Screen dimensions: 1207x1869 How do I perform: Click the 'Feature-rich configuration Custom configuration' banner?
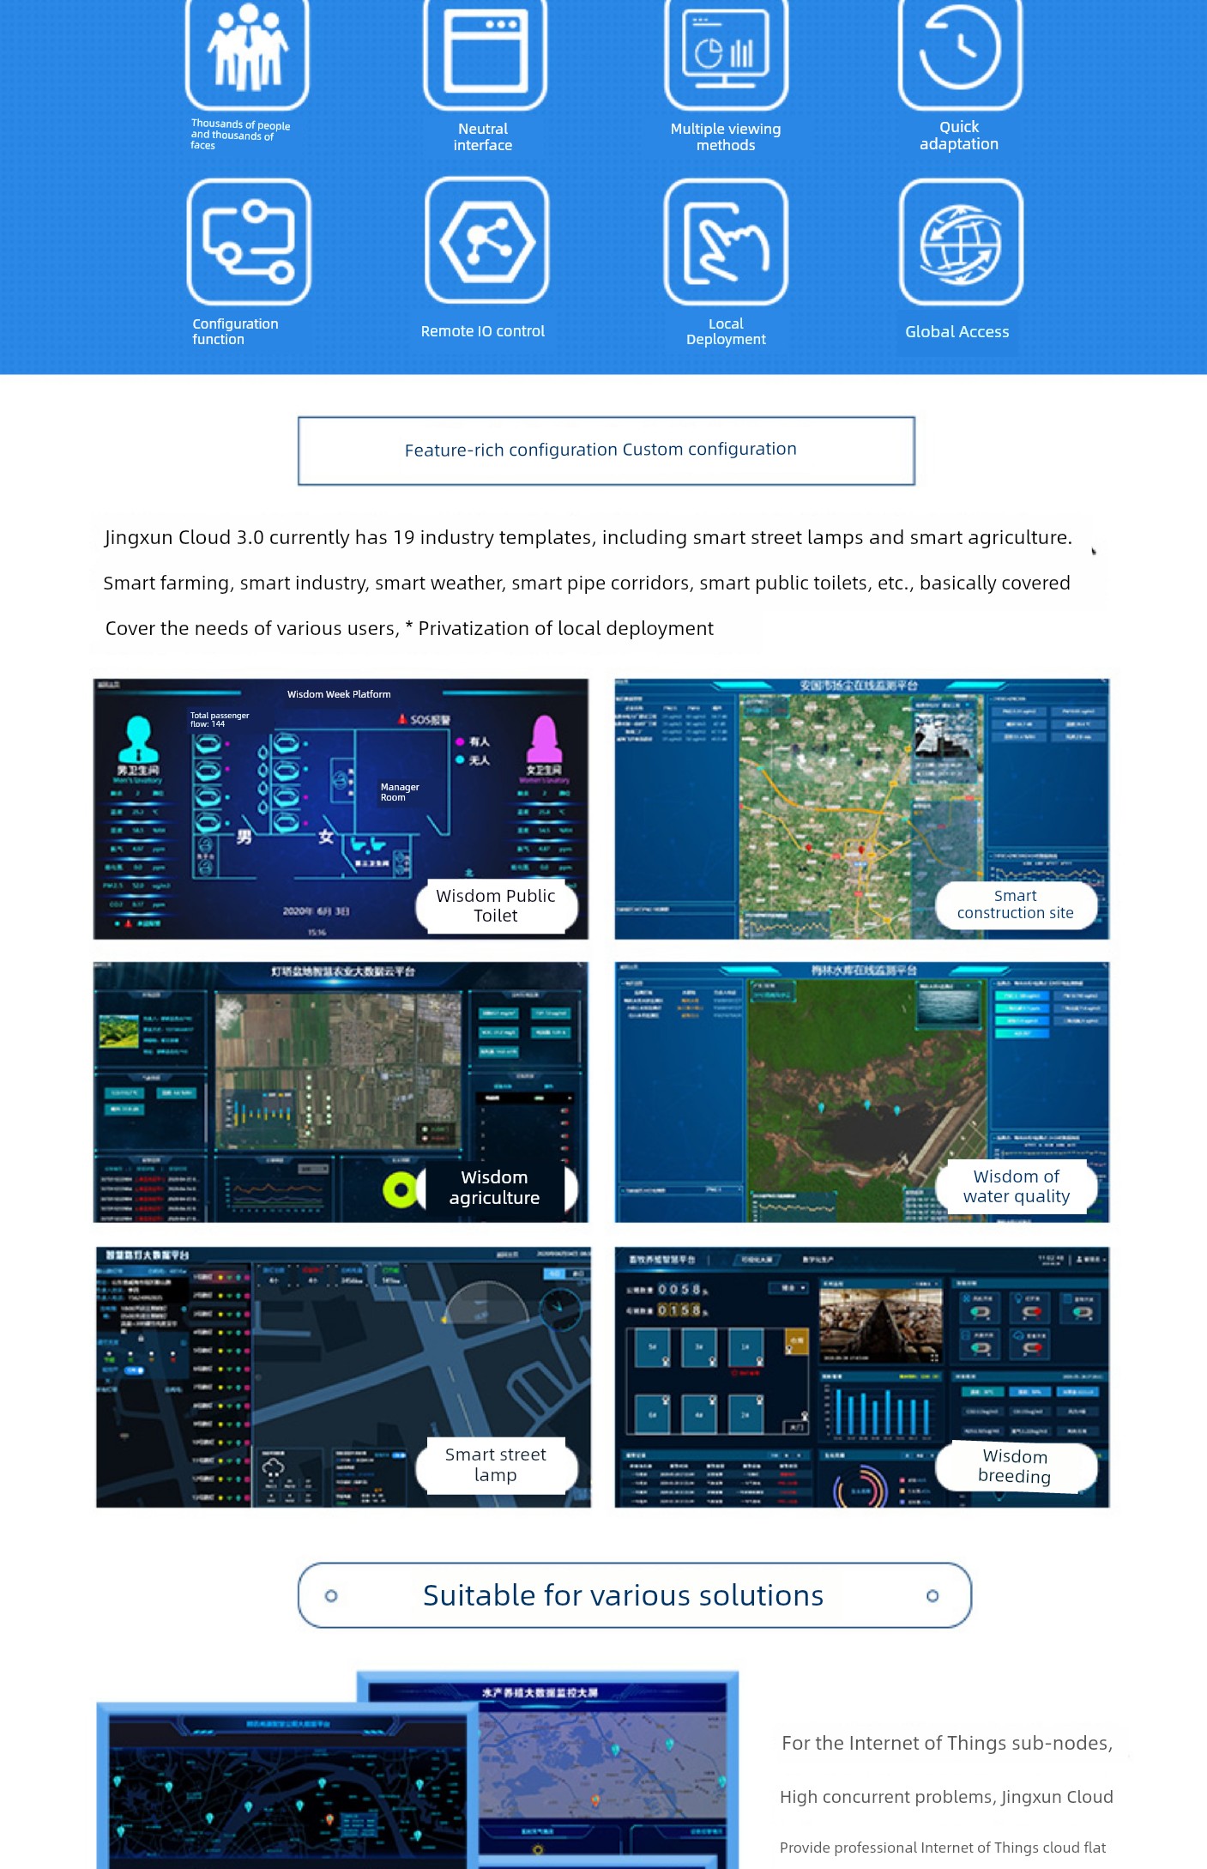[607, 451]
